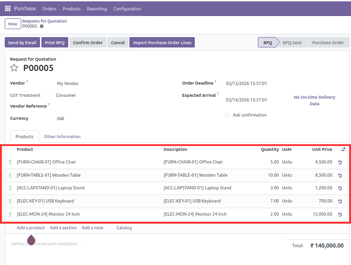351x265 pixels.
Task: Open Requests for Quotation breadcrumb link
Action: pyautogui.click(x=44, y=21)
